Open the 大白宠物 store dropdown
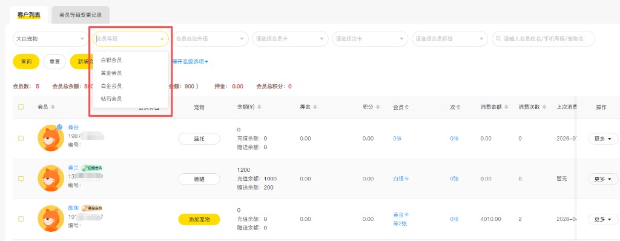 coord(51,39)
